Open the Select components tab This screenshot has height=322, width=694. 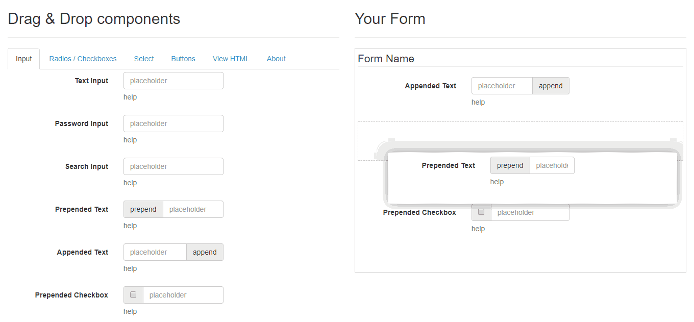click(x=143, y=59)
